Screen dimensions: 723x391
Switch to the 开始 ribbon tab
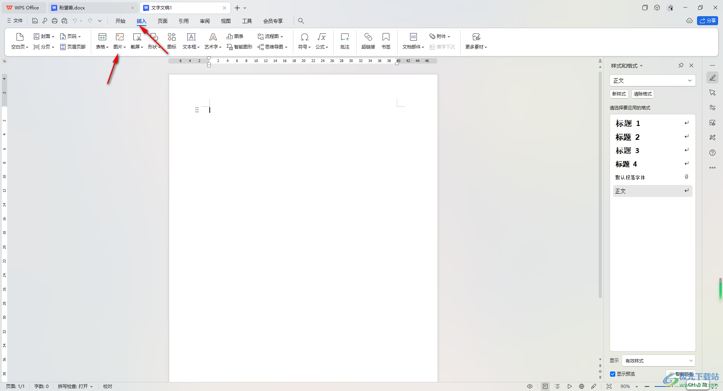pos(120,21)
